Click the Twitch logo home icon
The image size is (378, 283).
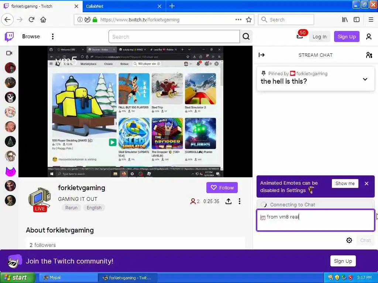click(x=9, y=36)
